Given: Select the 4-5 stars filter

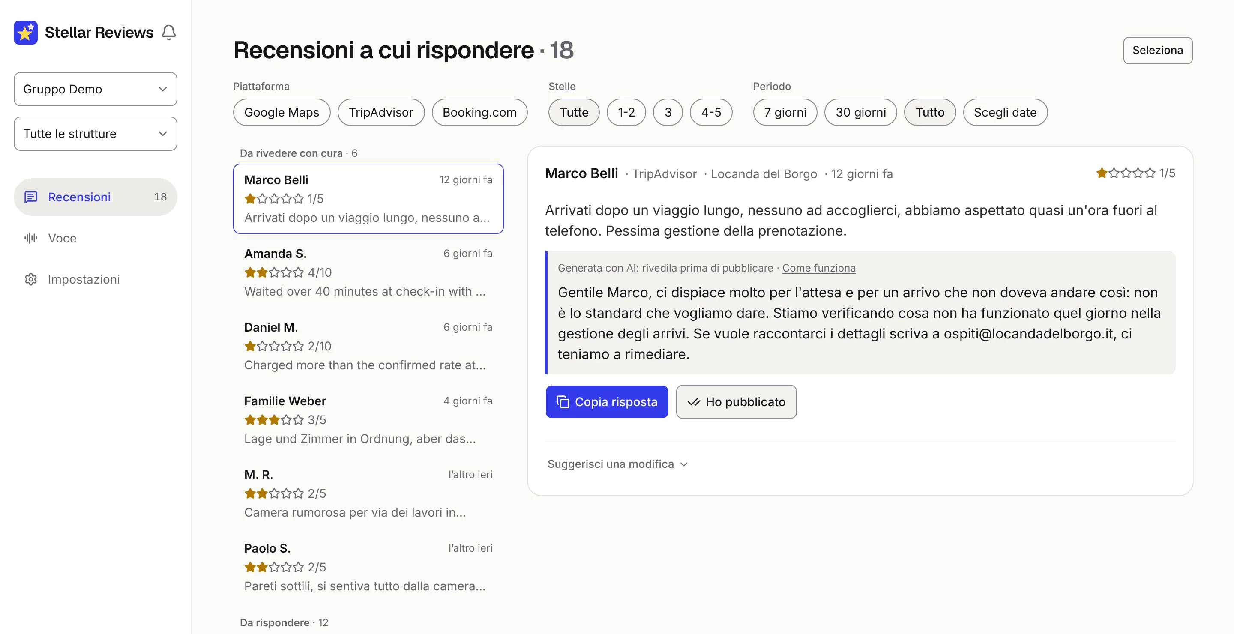Looking at the screenshot, I should (711, 112).
